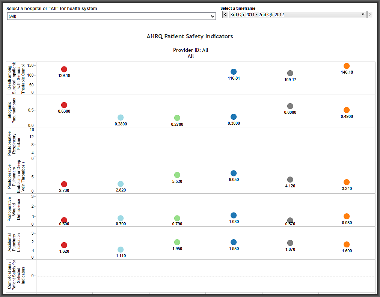Select light blue dot above left 0.790

point(121,218)
